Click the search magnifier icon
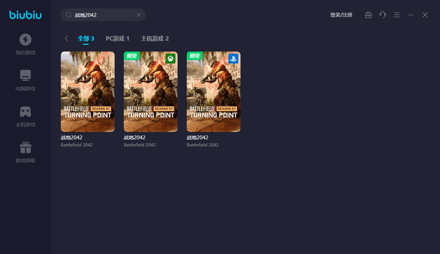Image resolution: width=440 pixels, height=254 pixels. point(69,15)
